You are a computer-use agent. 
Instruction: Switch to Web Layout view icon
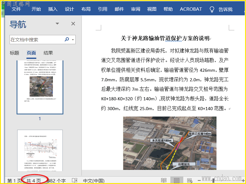click(x=190, y=180)
